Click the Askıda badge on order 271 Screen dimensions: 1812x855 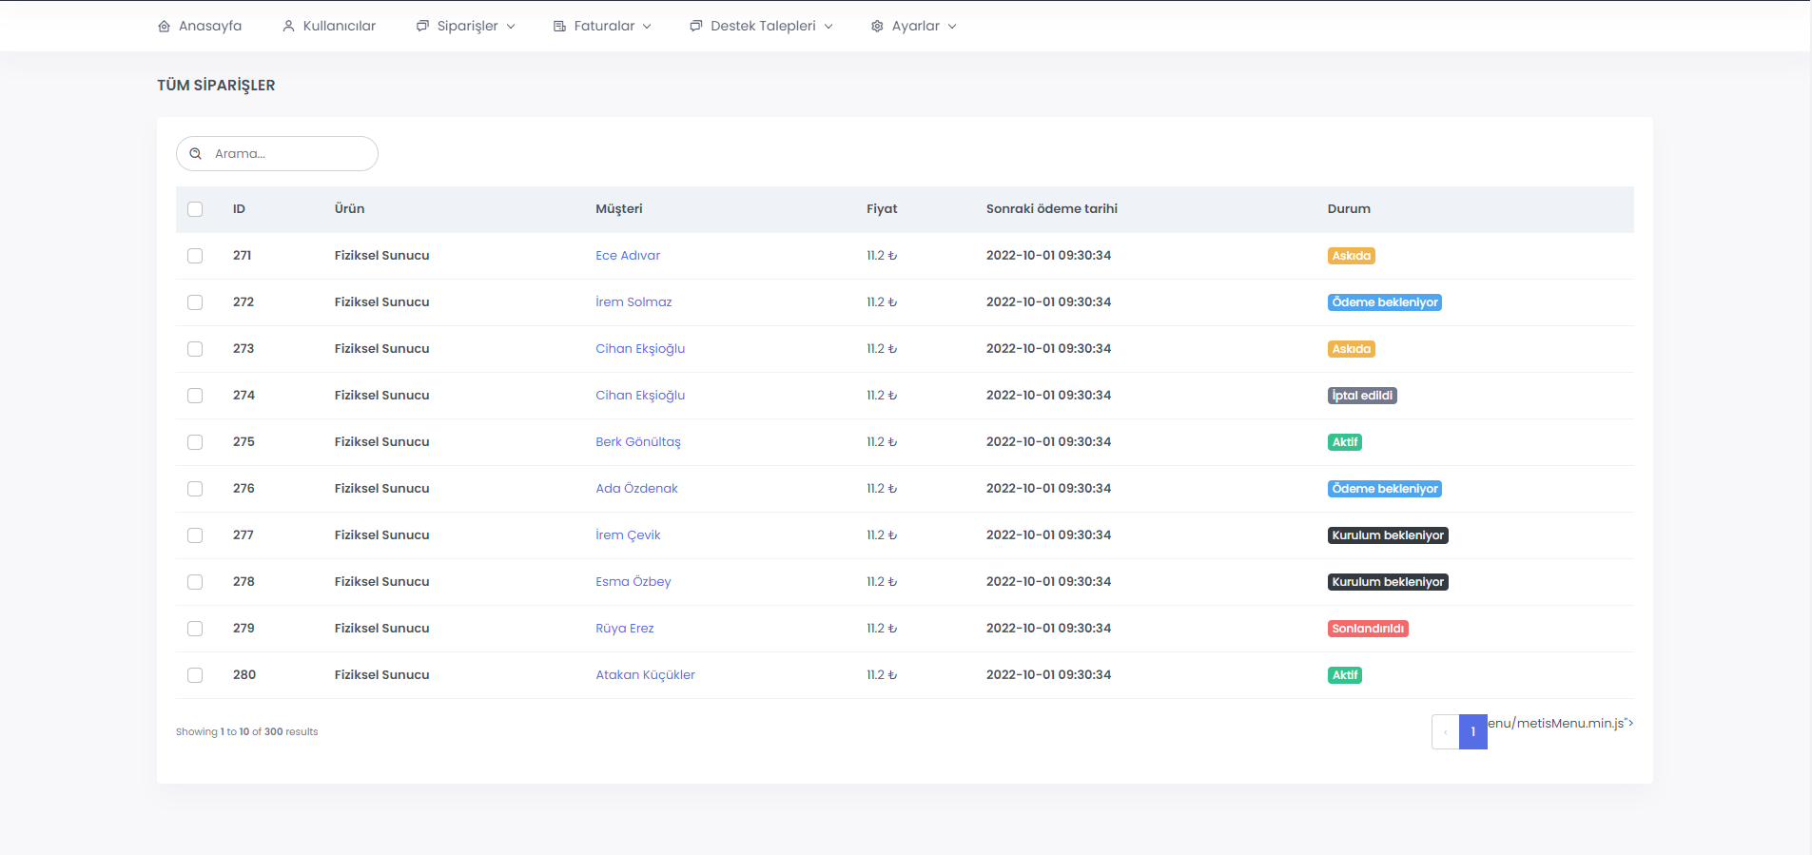tap(1352, 256)
